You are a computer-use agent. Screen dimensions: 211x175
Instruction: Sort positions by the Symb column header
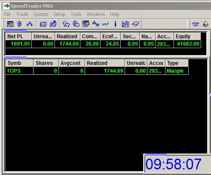coord(19,63)
